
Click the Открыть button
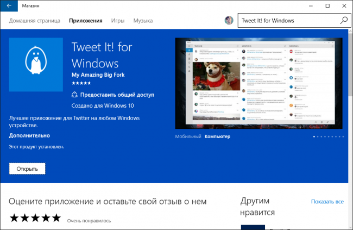click(x=27, y=169)
